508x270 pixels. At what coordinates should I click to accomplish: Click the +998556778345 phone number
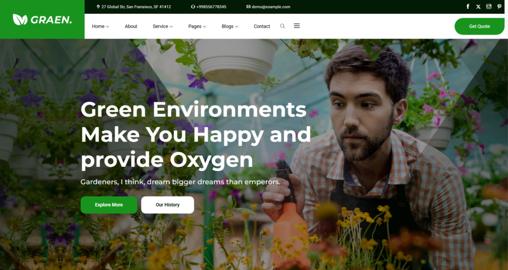[211, 7]
